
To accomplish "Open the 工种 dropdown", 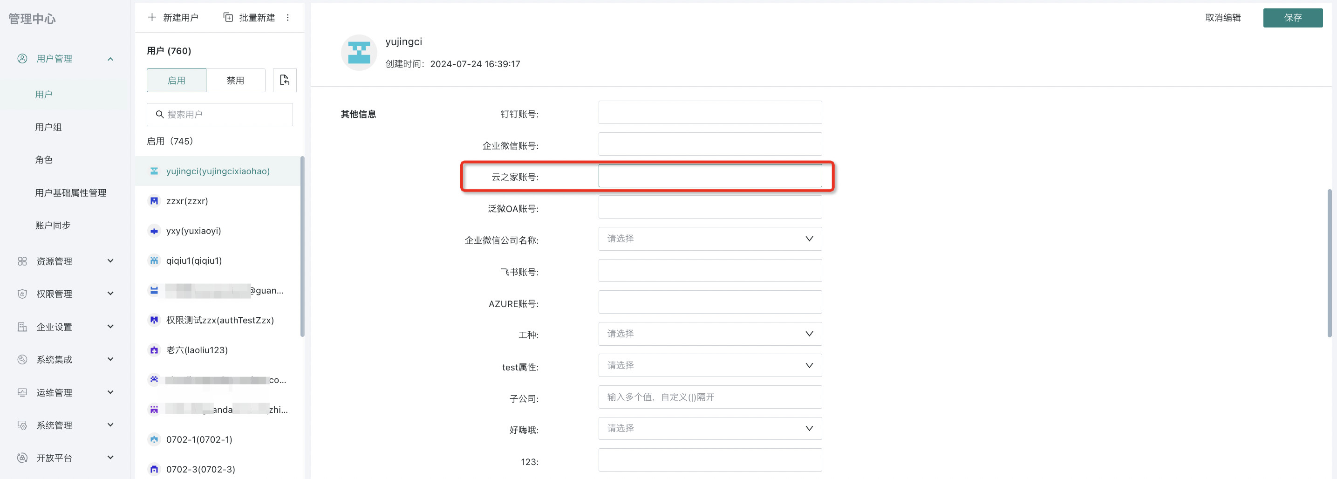I will tap(709, 334).
